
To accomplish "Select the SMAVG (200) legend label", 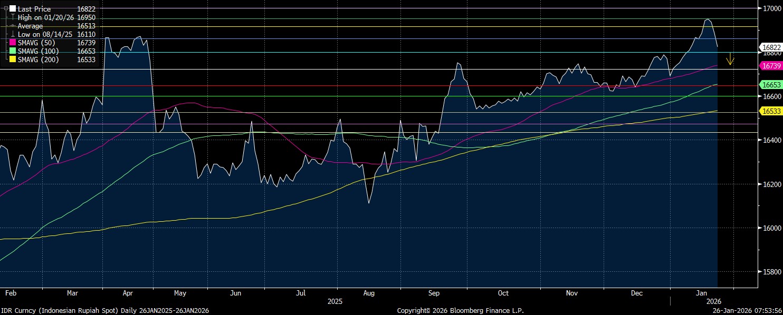I will click(x=38, y=60).
